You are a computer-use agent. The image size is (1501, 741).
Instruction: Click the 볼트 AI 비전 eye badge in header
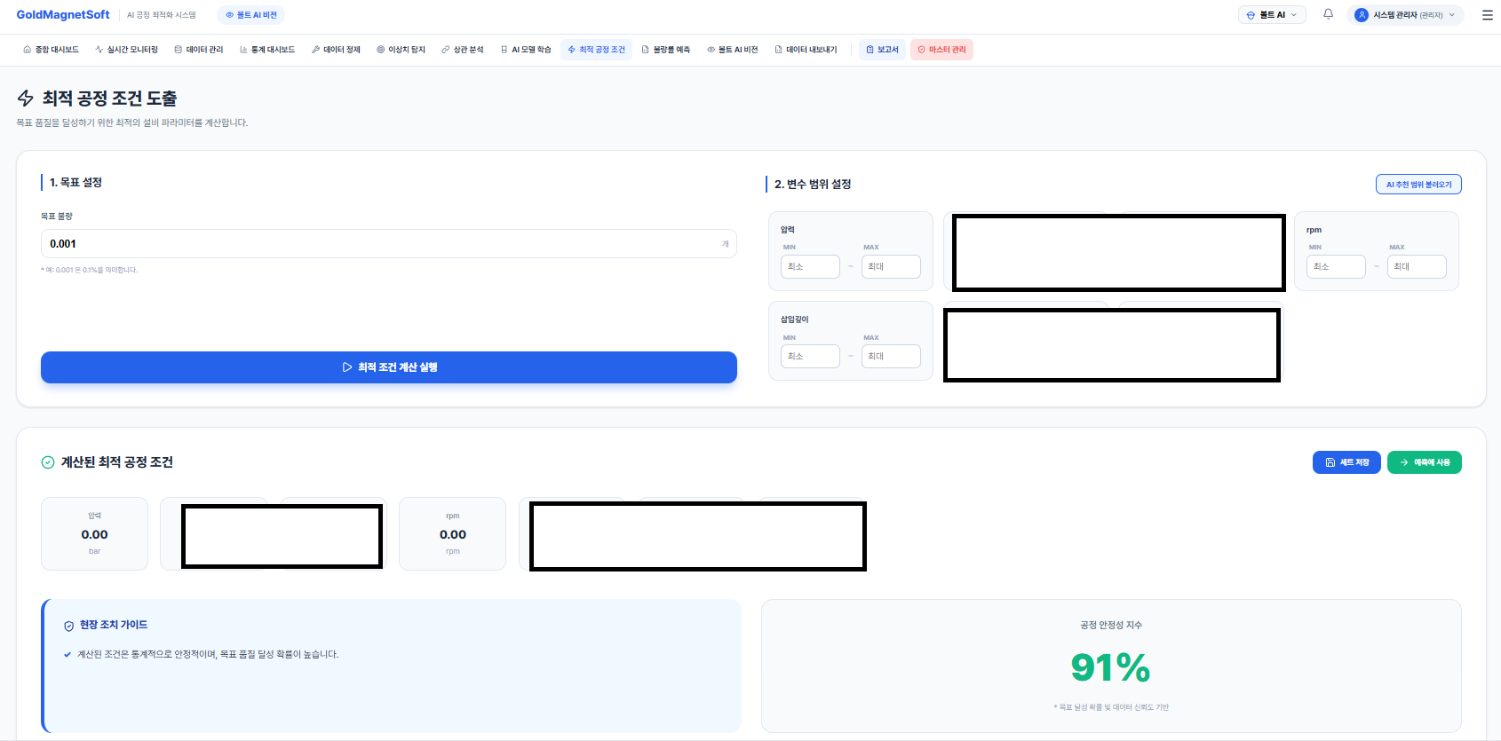click(x=250, y=15)
